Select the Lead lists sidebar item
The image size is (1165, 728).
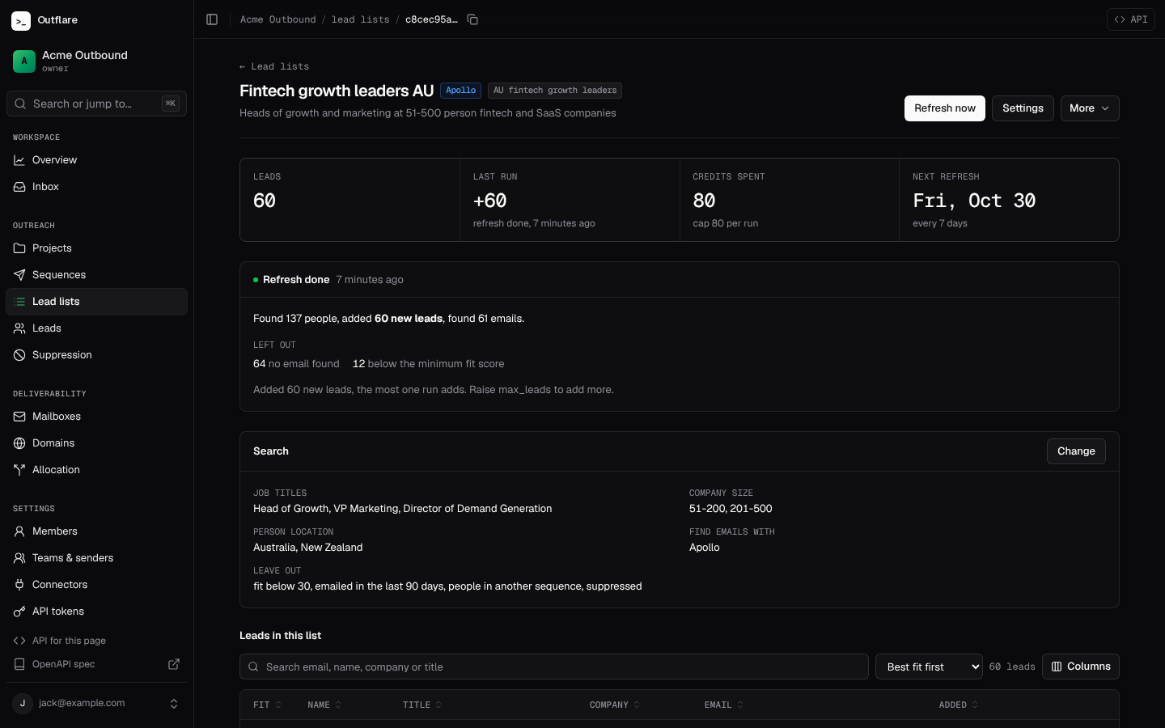click(x=96, y=302)
